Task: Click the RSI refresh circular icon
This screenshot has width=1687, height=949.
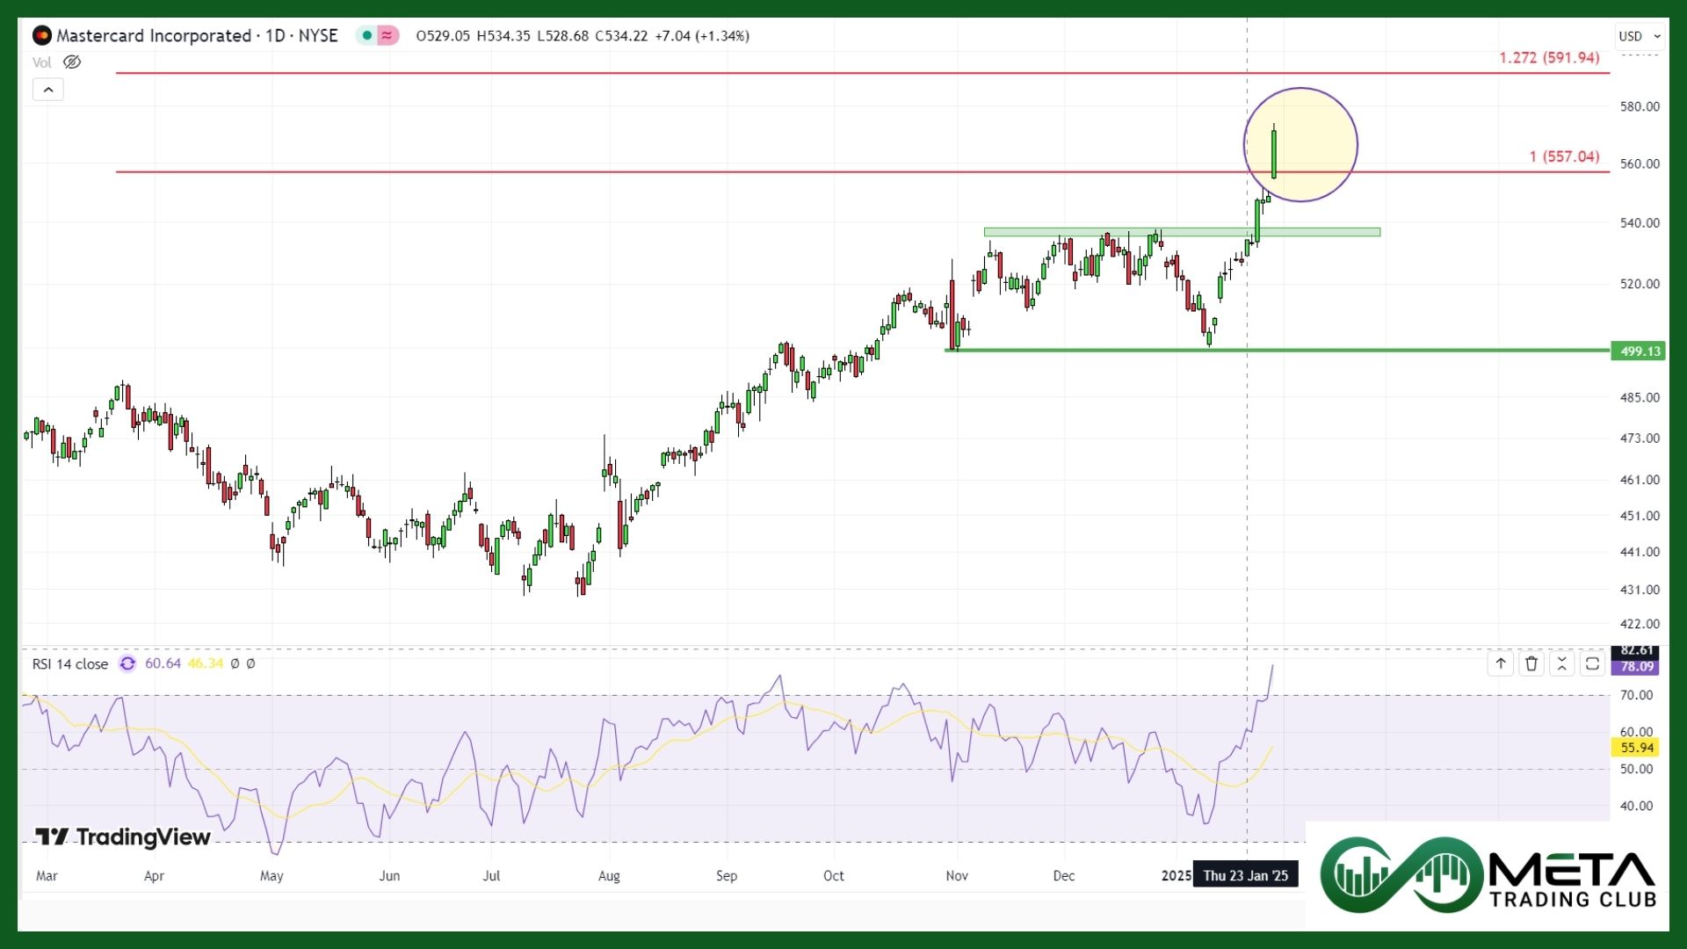Action: point(127,664)
